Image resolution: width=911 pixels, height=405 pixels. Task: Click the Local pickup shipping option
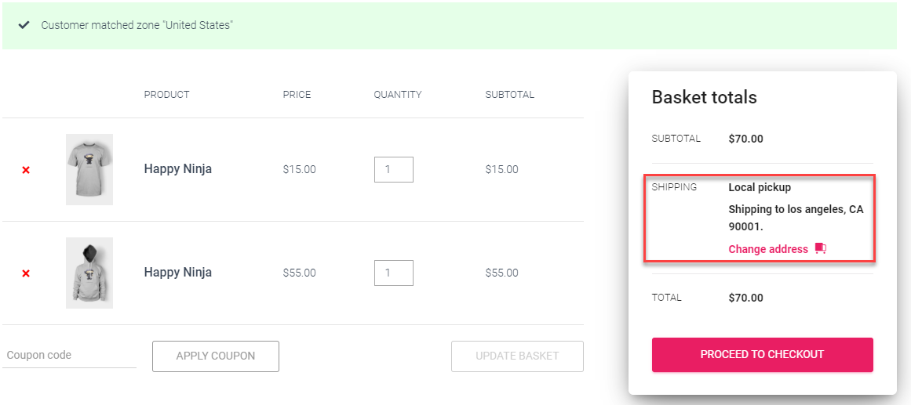[760, 187]
